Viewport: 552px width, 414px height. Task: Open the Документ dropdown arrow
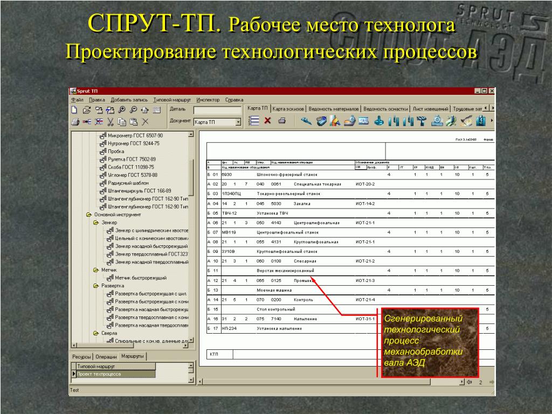coord(238,122)
